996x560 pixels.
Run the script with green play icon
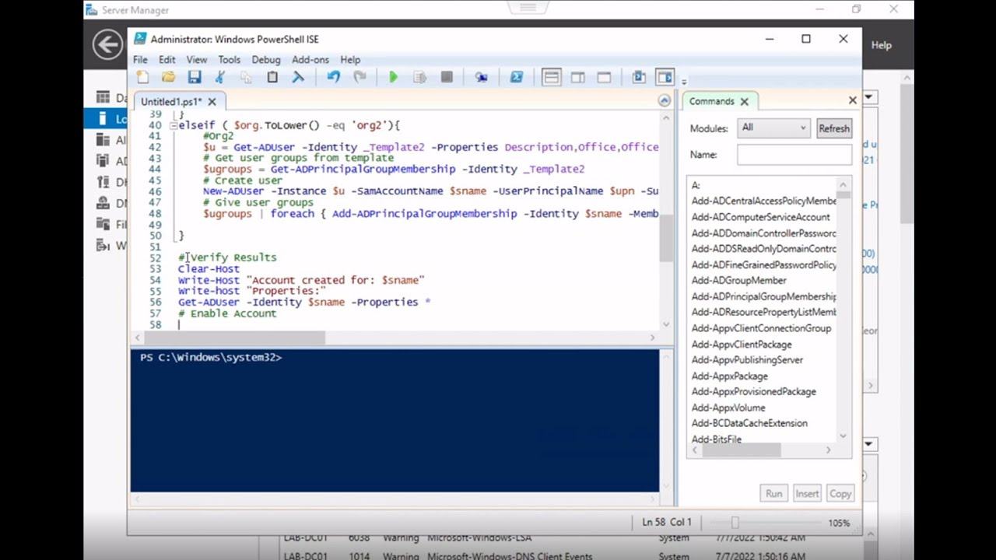pos(393,77)
